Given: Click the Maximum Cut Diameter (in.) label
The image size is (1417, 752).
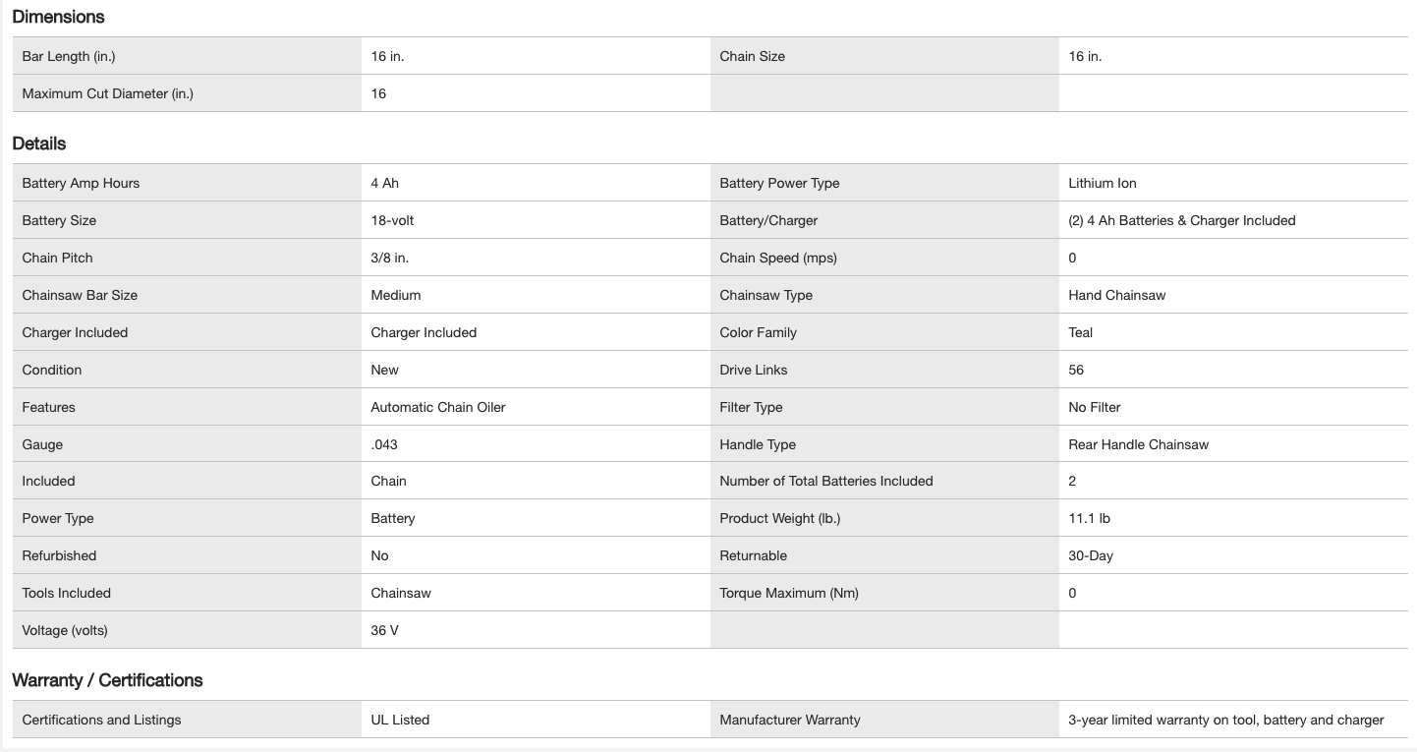Looking at the screenshot, I should 107,93.
